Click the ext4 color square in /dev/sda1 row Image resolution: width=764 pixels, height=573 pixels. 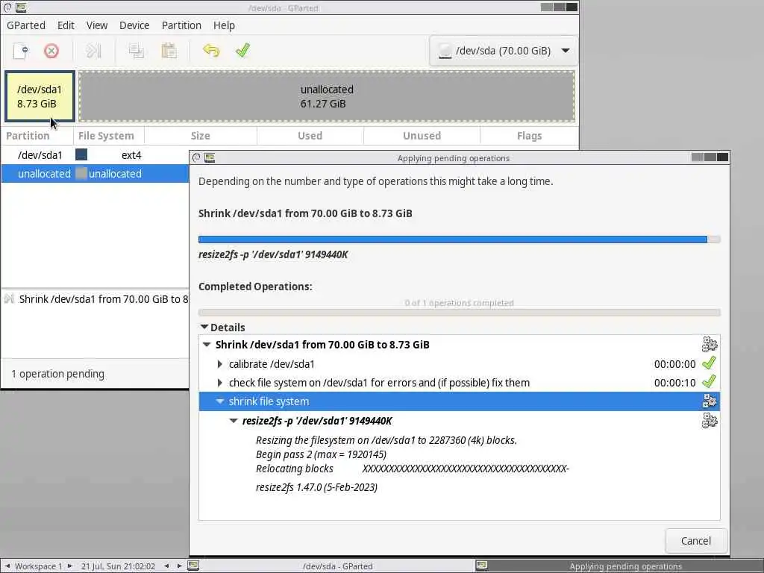tap(81, 154)
